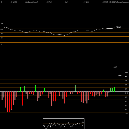This screenshot has height=129, width=129.
Task: Click the mini chart value 21
Action: 83,122
